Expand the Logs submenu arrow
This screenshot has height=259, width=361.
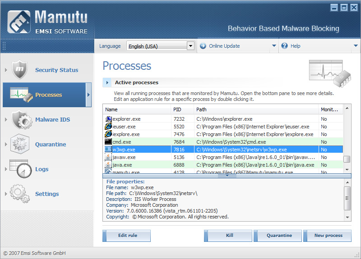[x=6, y=169]
